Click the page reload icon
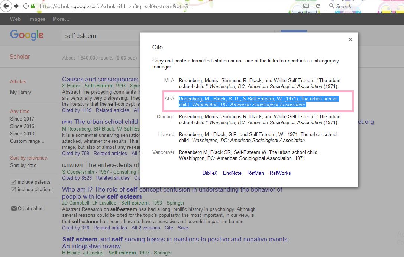Viewport: 404px width, 257px height. pyautogui.click(x=318, y=6)
